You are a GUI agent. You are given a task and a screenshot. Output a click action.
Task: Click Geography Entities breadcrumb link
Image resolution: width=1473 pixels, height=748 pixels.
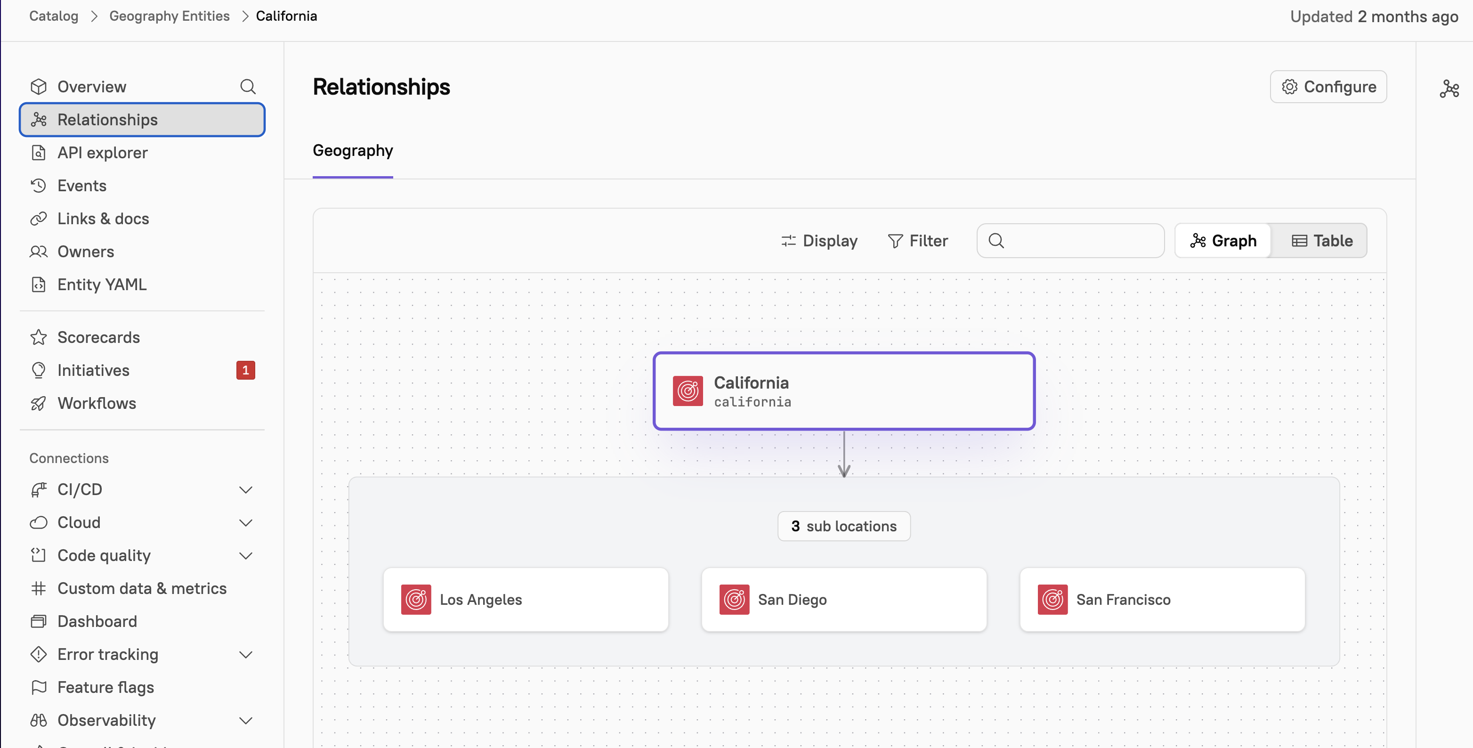(x=169, y=16)
